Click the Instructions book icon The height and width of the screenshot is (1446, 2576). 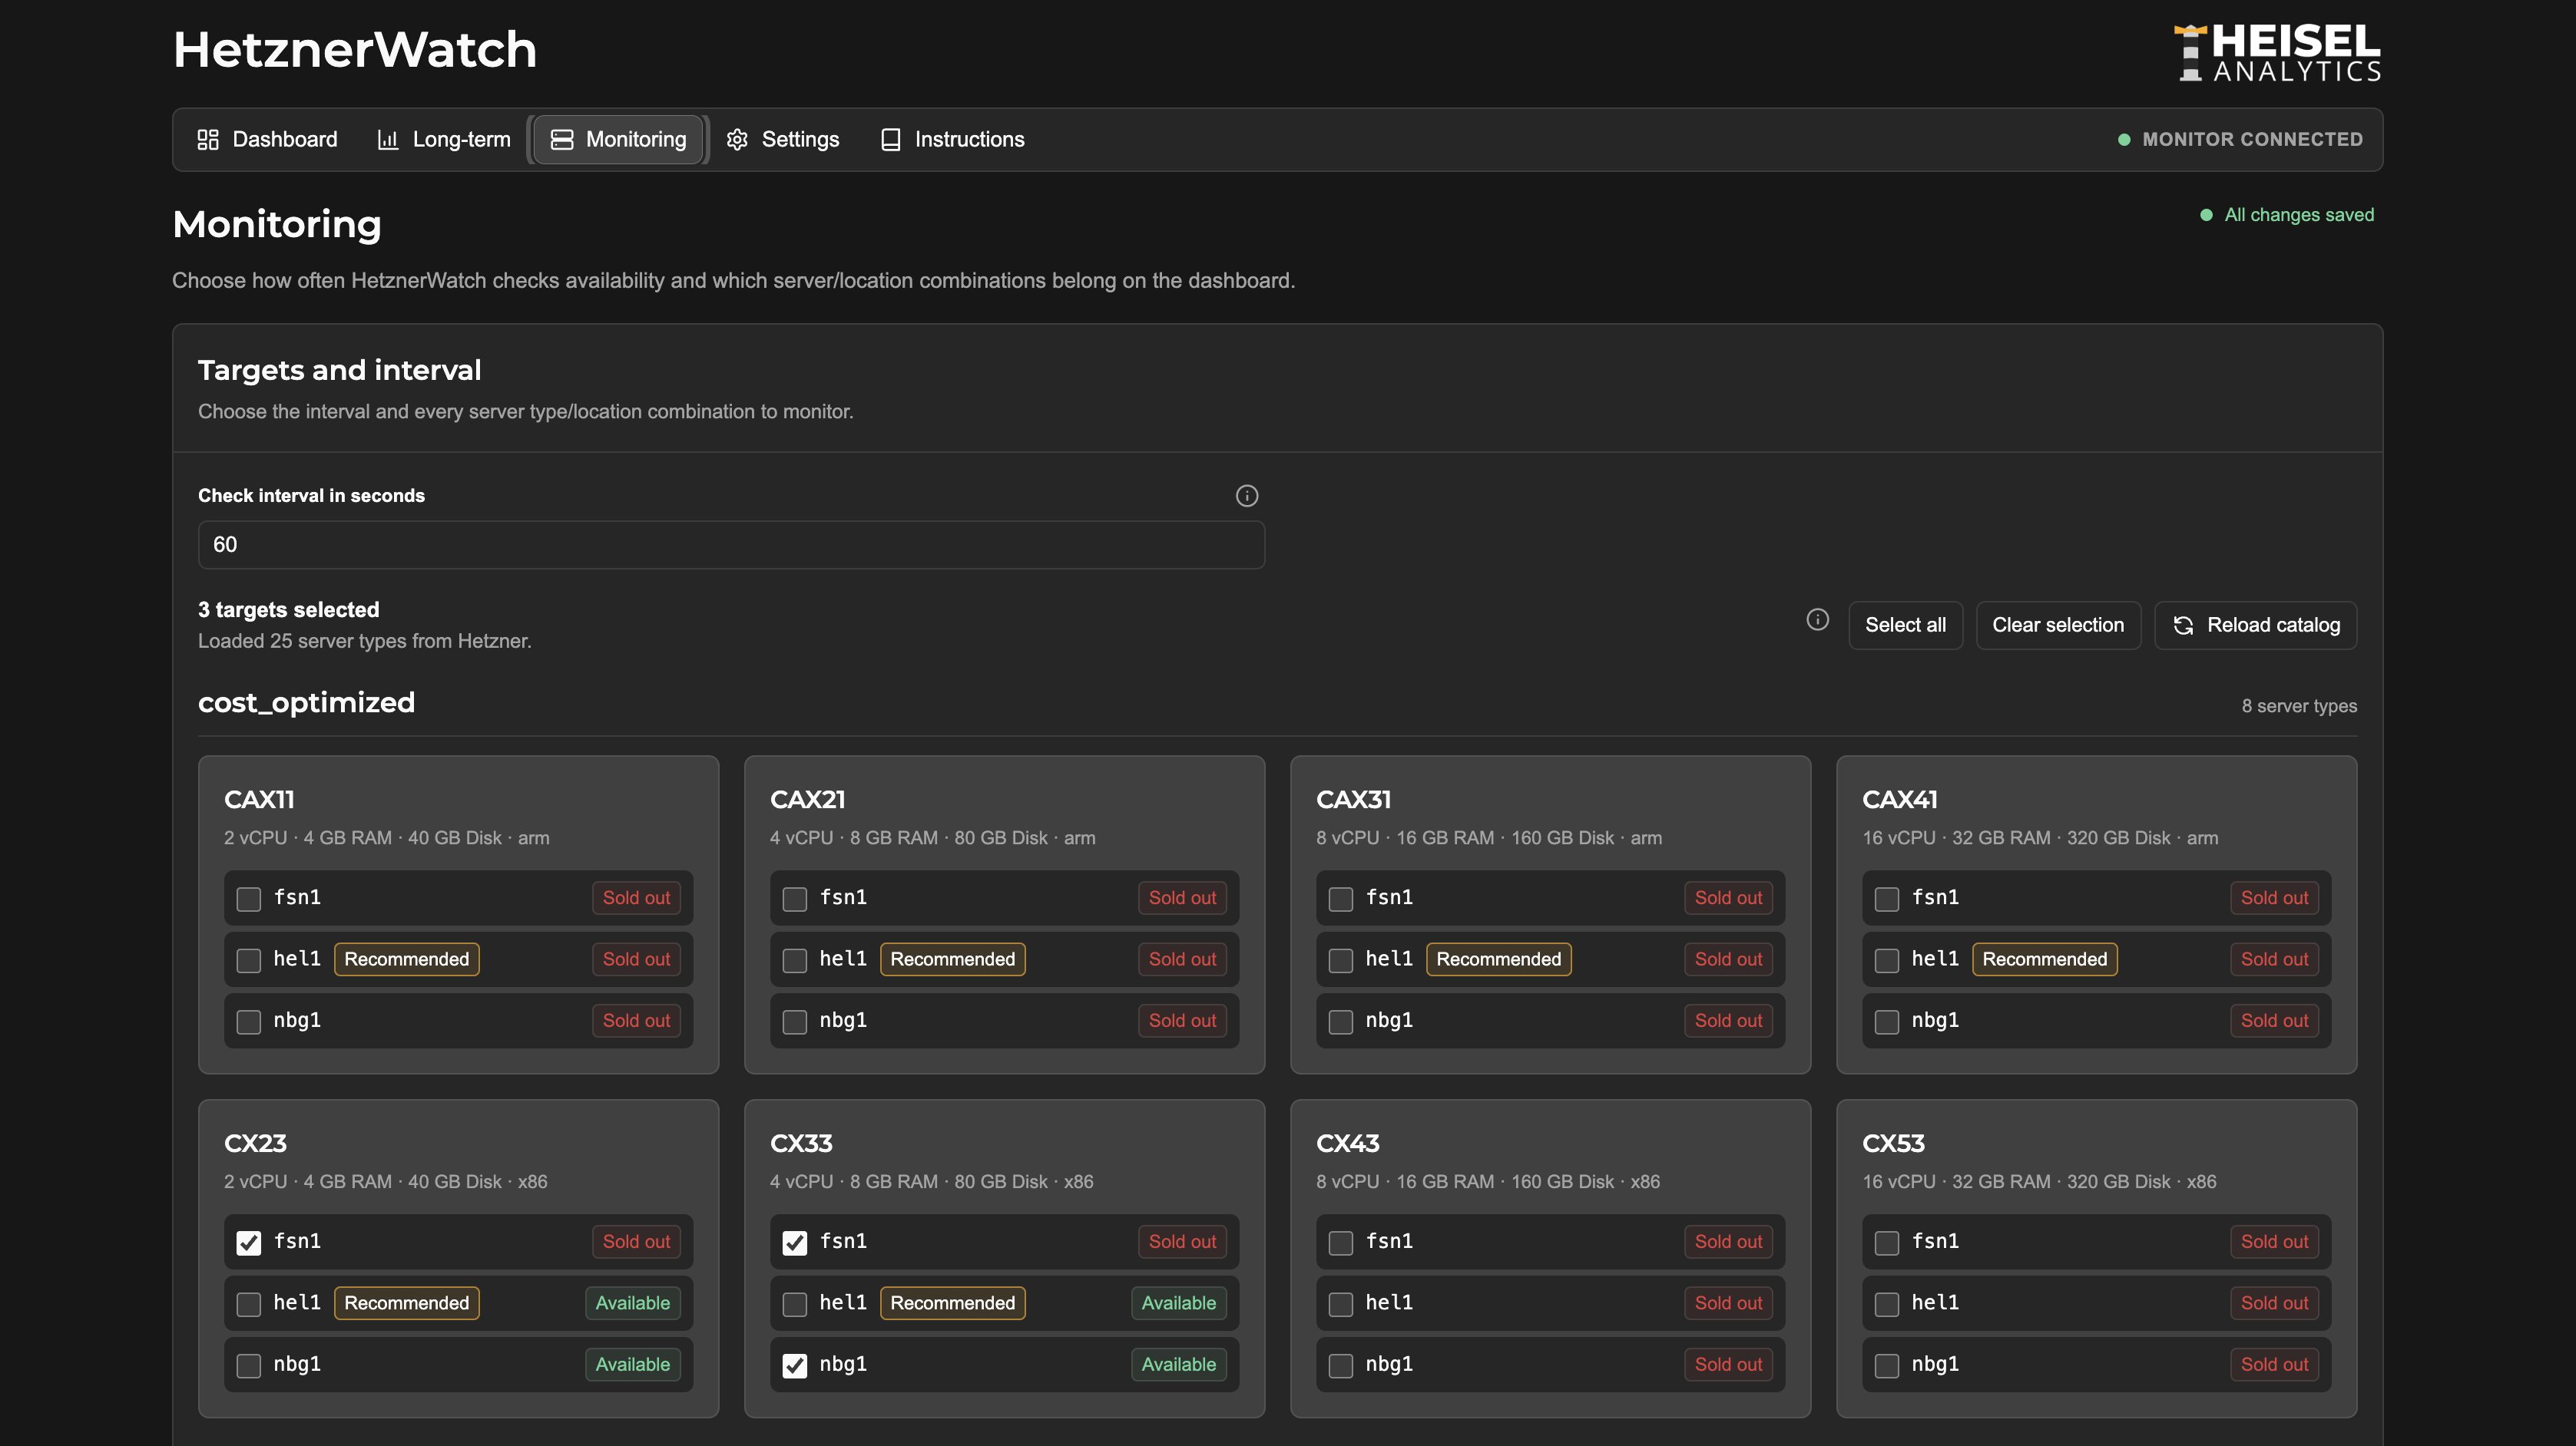pos(890,140)
